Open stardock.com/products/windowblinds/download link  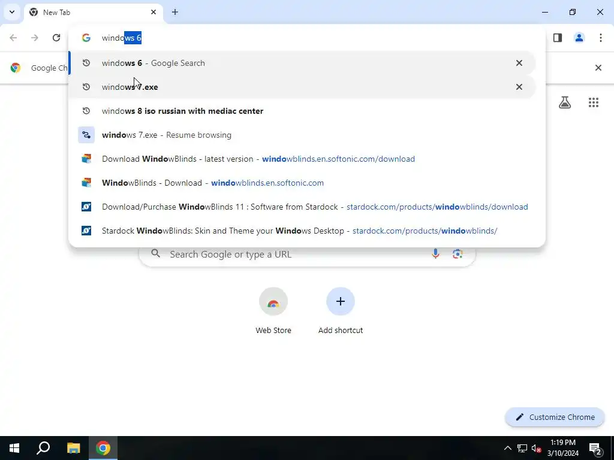point(437,207)
